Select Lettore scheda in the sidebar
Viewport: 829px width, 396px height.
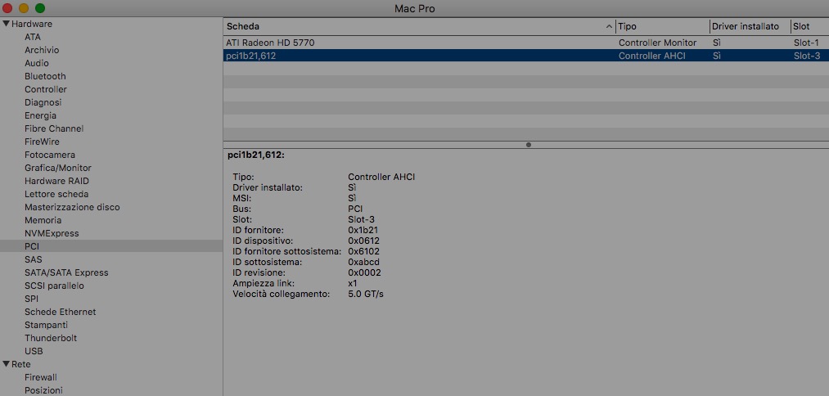[x=56, y=194]
